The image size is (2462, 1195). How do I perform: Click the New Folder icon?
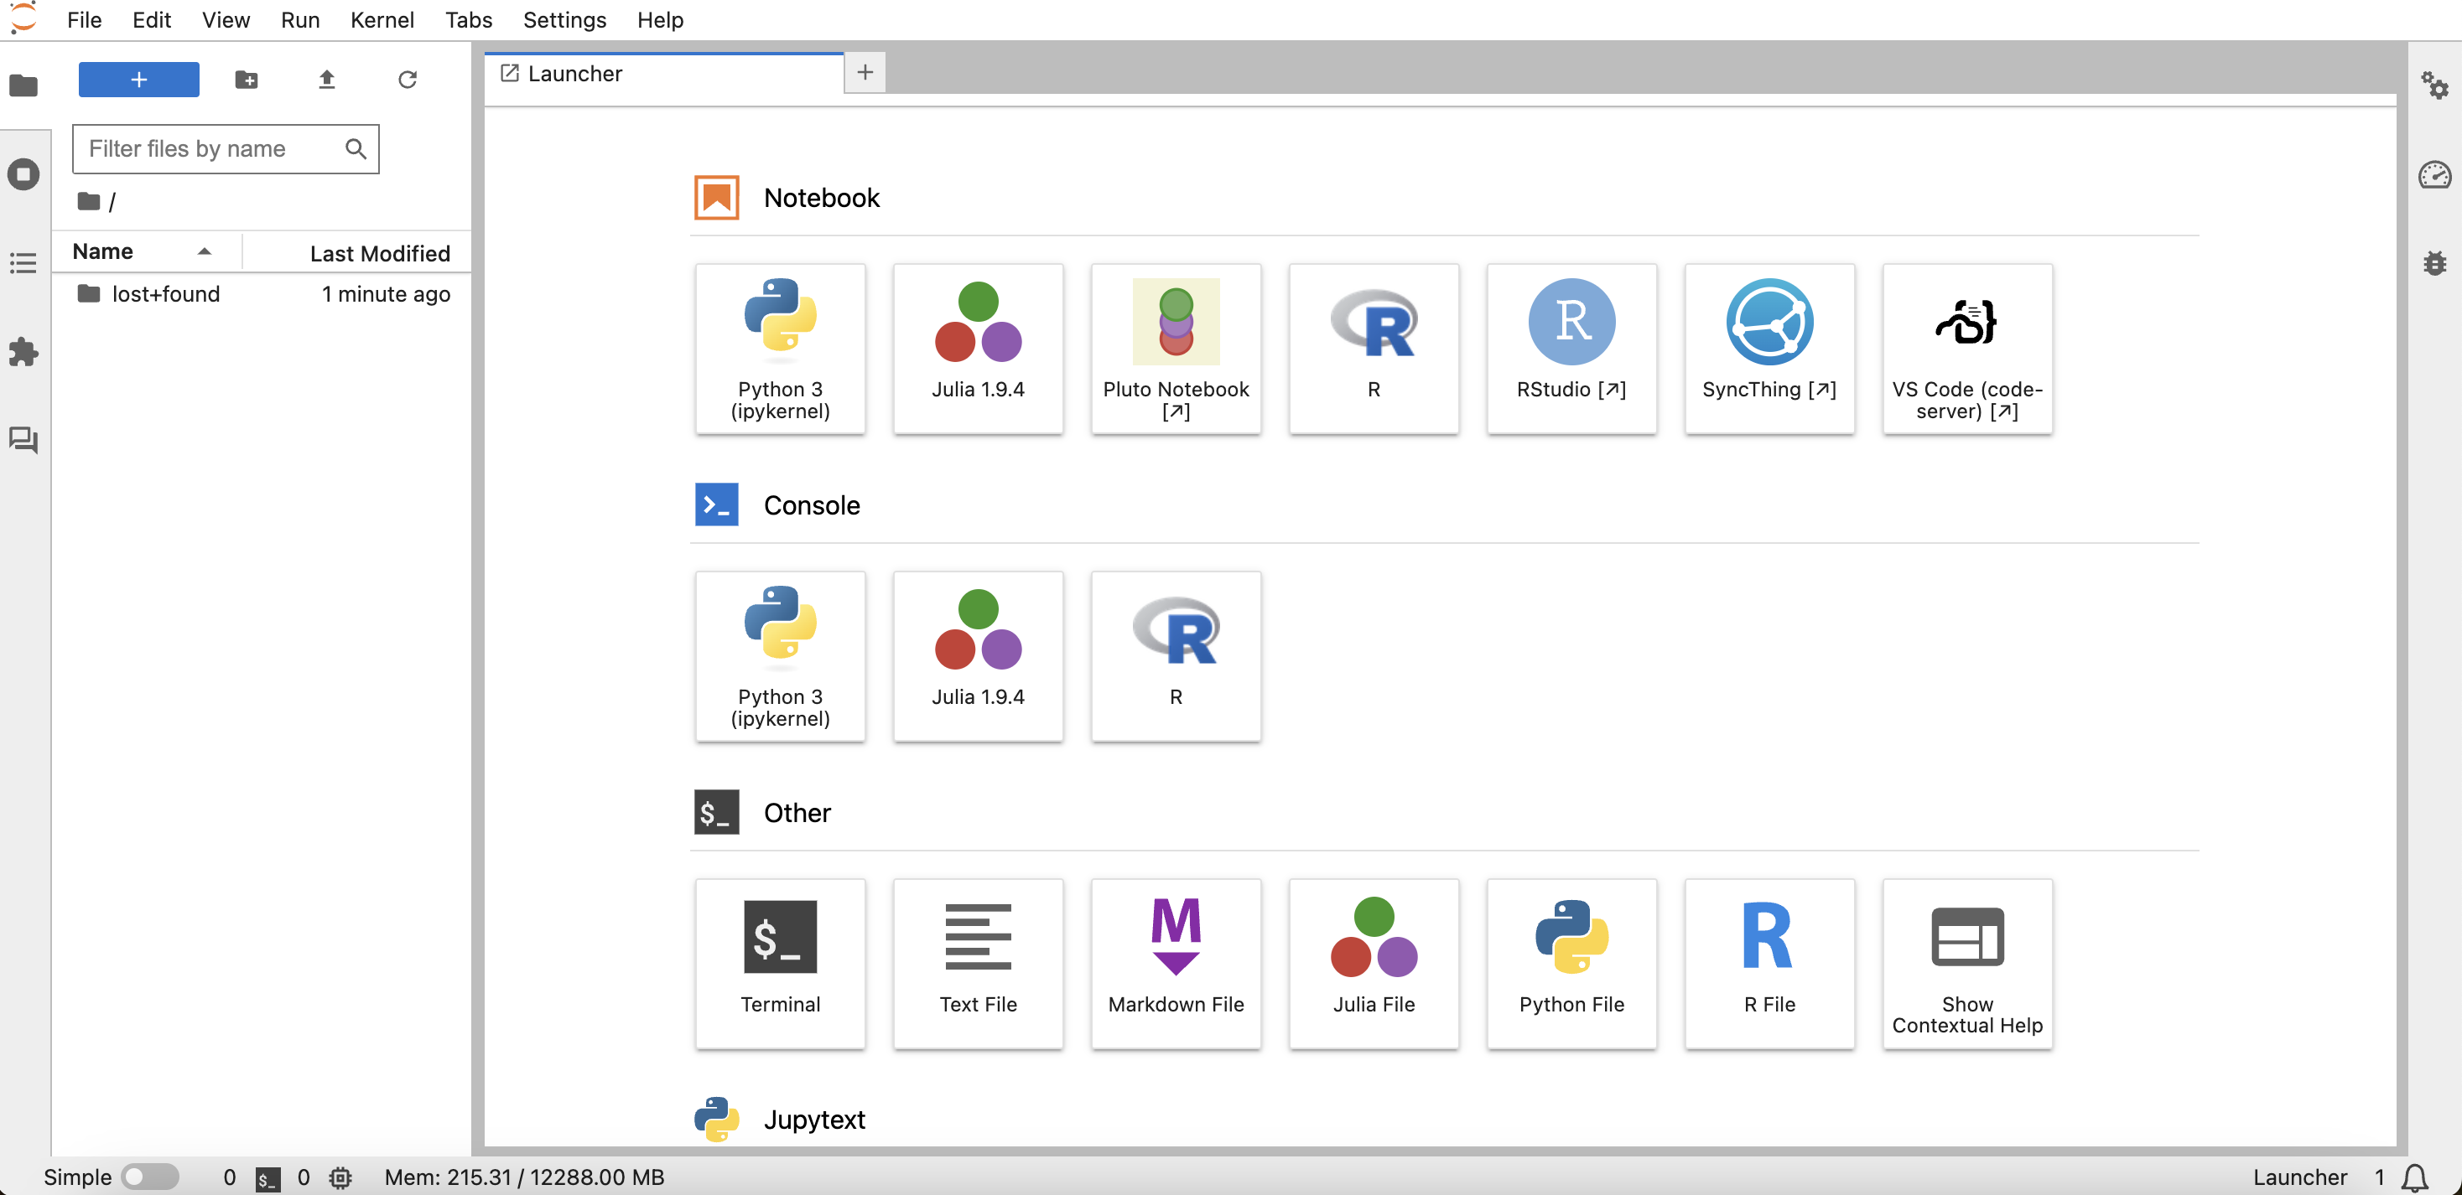[247, 80]
